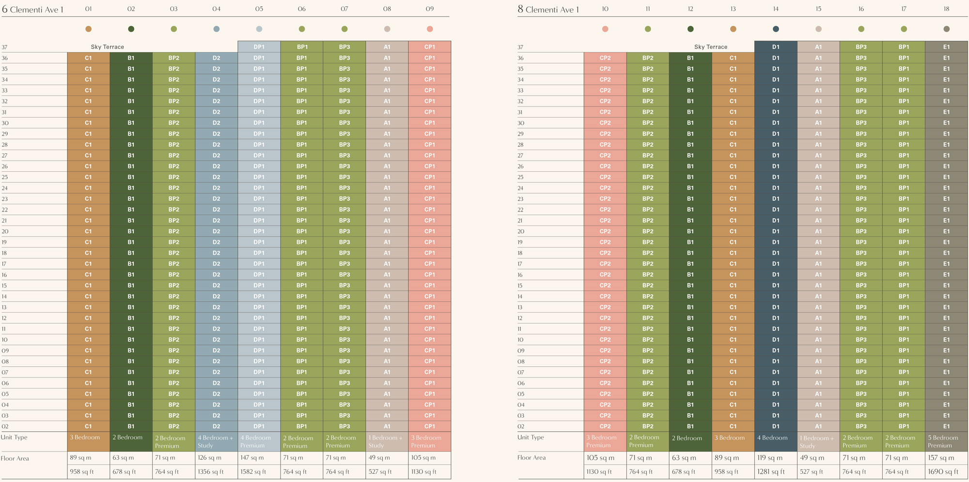Screen dimensions: 969x482
Task: Select the "1690 sq ft" floor area cell
Action: pos(946,472)
